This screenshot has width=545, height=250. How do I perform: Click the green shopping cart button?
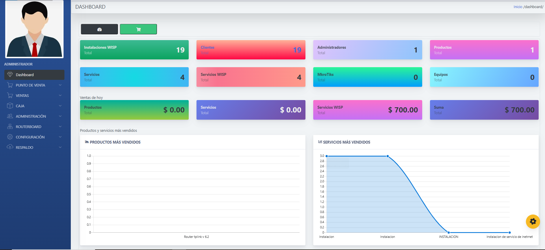click(138, 29)
